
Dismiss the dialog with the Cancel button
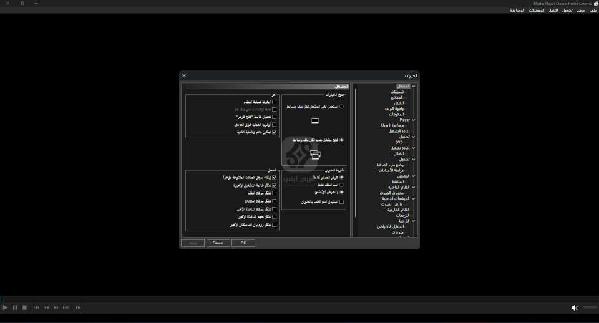218,243
